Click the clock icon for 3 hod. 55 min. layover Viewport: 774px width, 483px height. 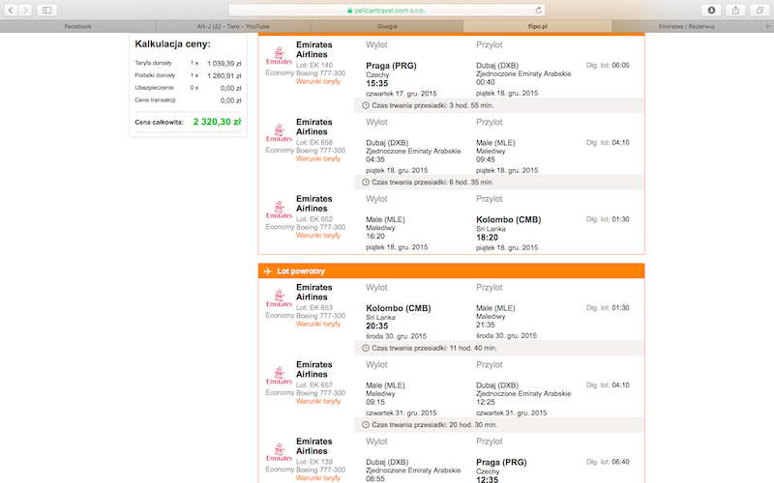point(366,105)
